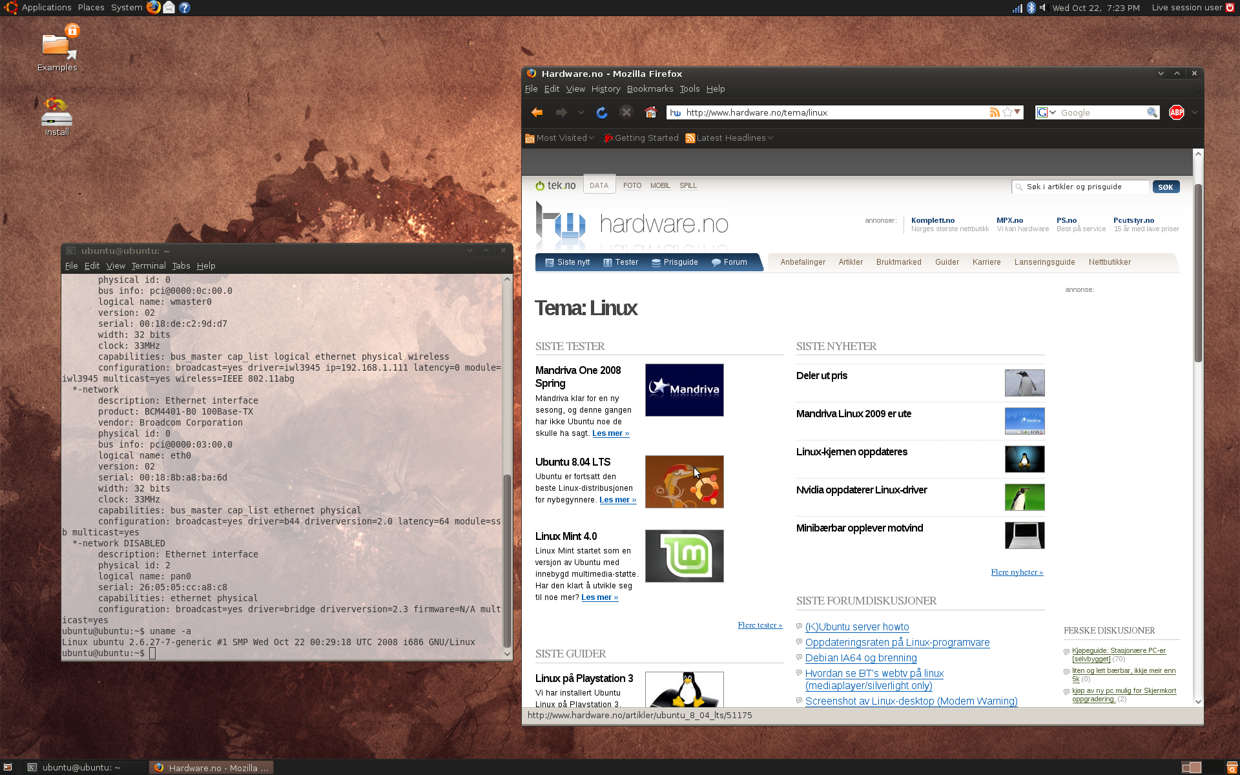Click the Bluetooth tray icon

(1031, 8)
